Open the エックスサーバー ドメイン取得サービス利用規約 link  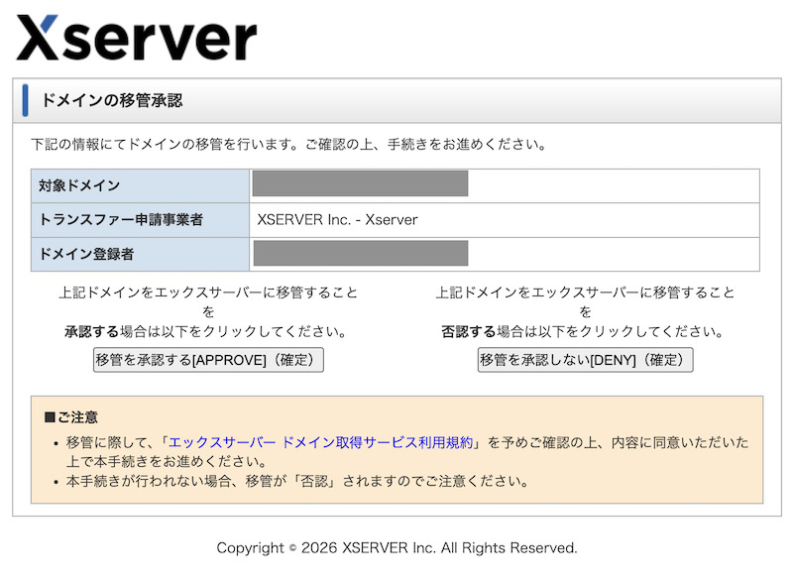[320, 442]
